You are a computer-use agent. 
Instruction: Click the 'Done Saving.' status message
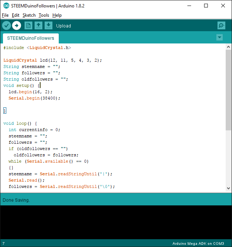click(16, 200)
